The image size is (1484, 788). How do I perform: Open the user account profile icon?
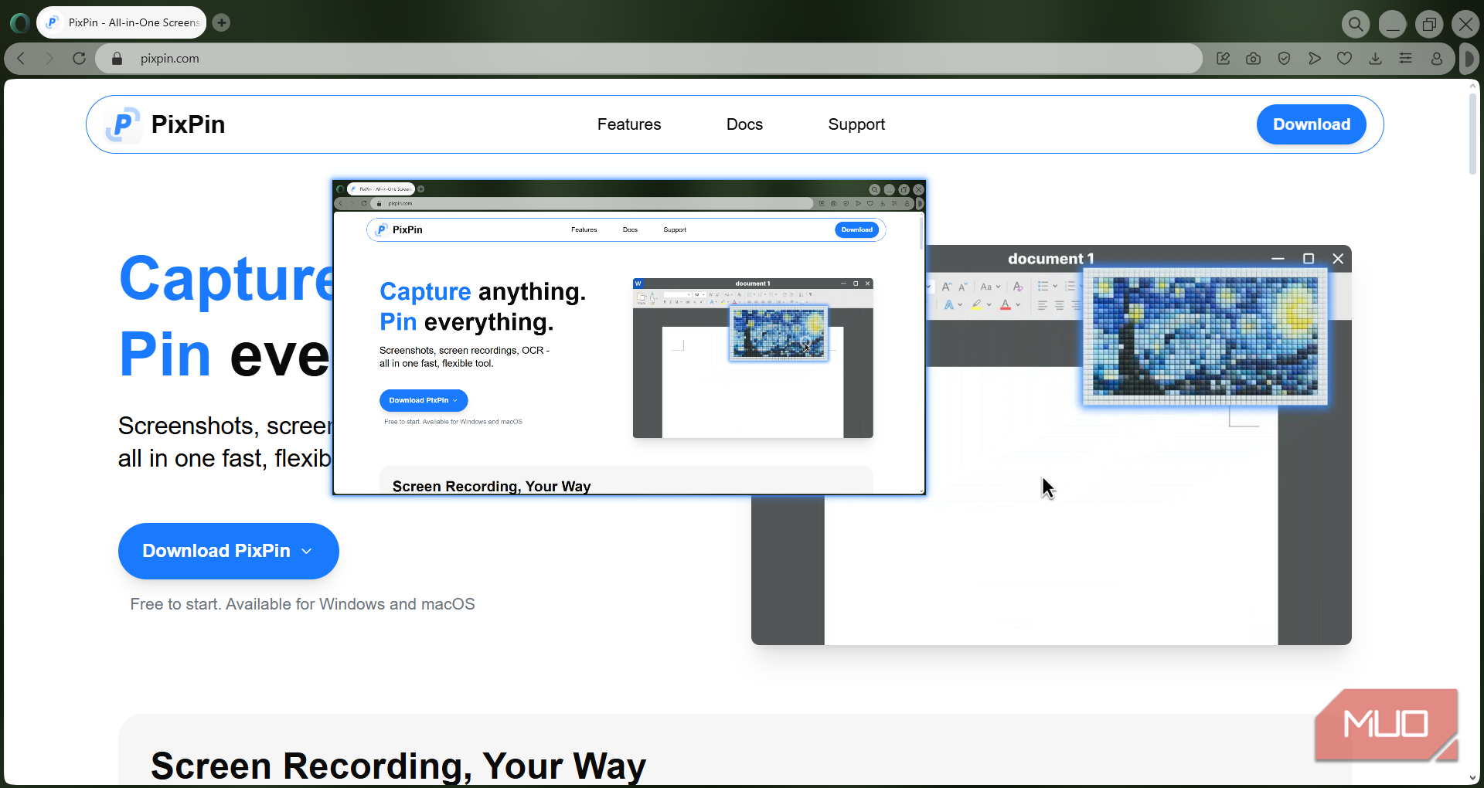pyautogui.click(x=1436, y=59)
